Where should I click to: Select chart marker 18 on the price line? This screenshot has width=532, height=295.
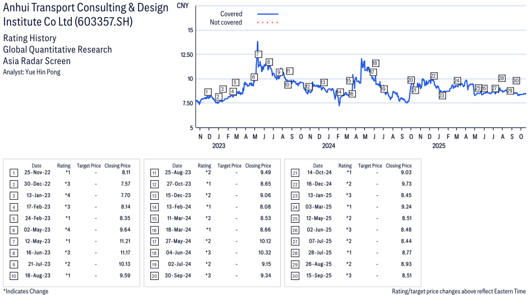(x=375, y=63)
